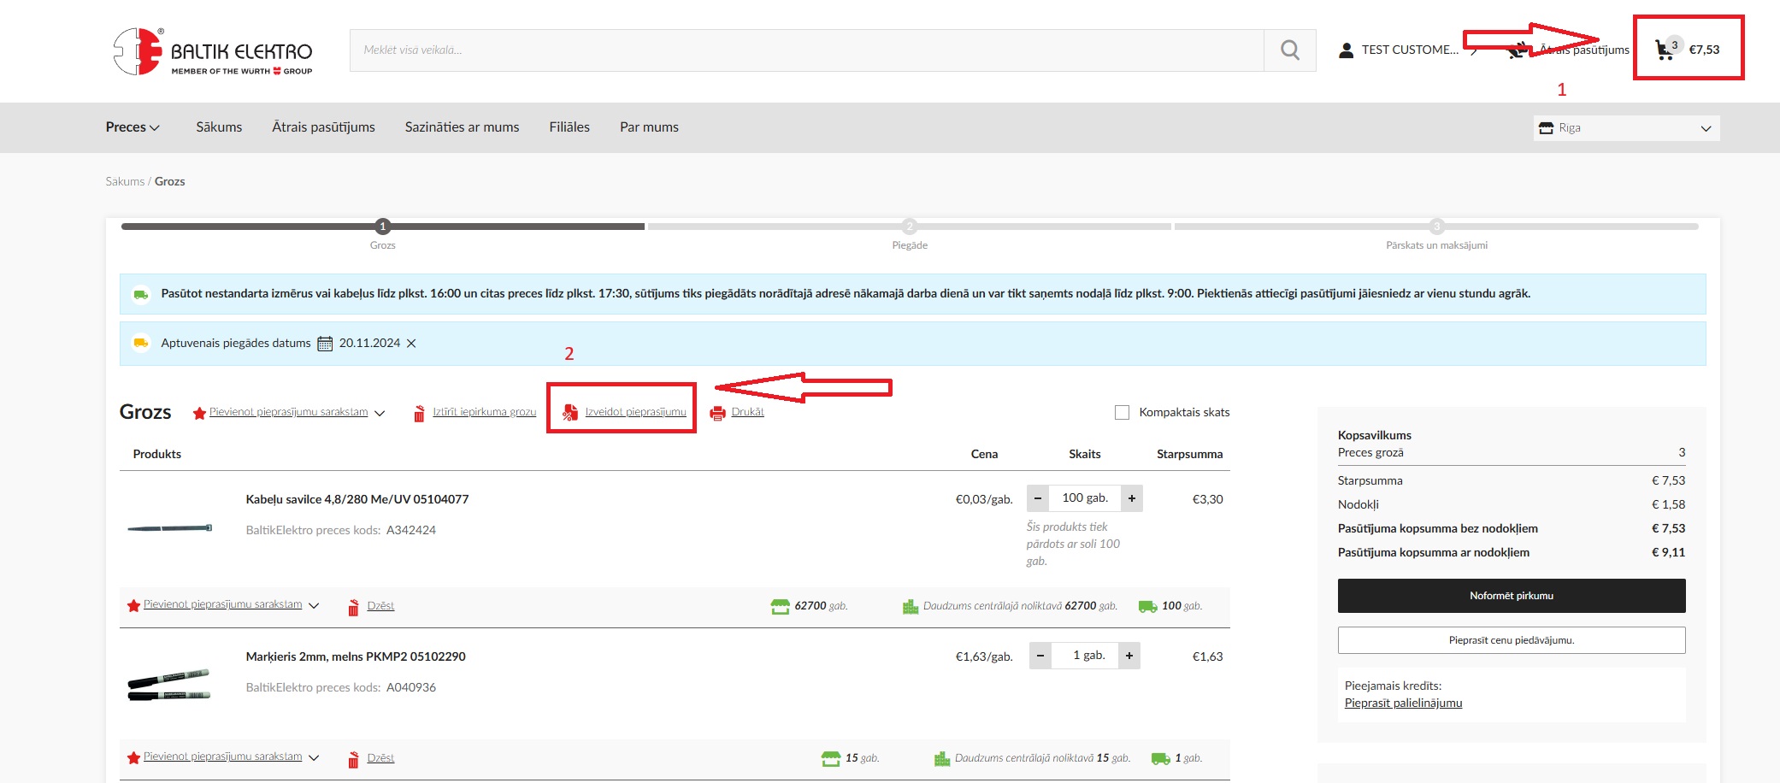Open the shopping cart icon in header
The height and width of the screenshot is (783, 1780).
(x=1665, y=50)
